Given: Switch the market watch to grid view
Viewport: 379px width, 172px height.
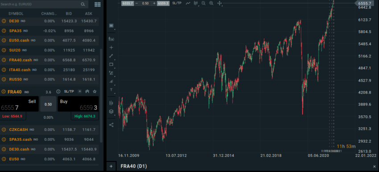Looking at the screenshot, I should click(98, 4).
